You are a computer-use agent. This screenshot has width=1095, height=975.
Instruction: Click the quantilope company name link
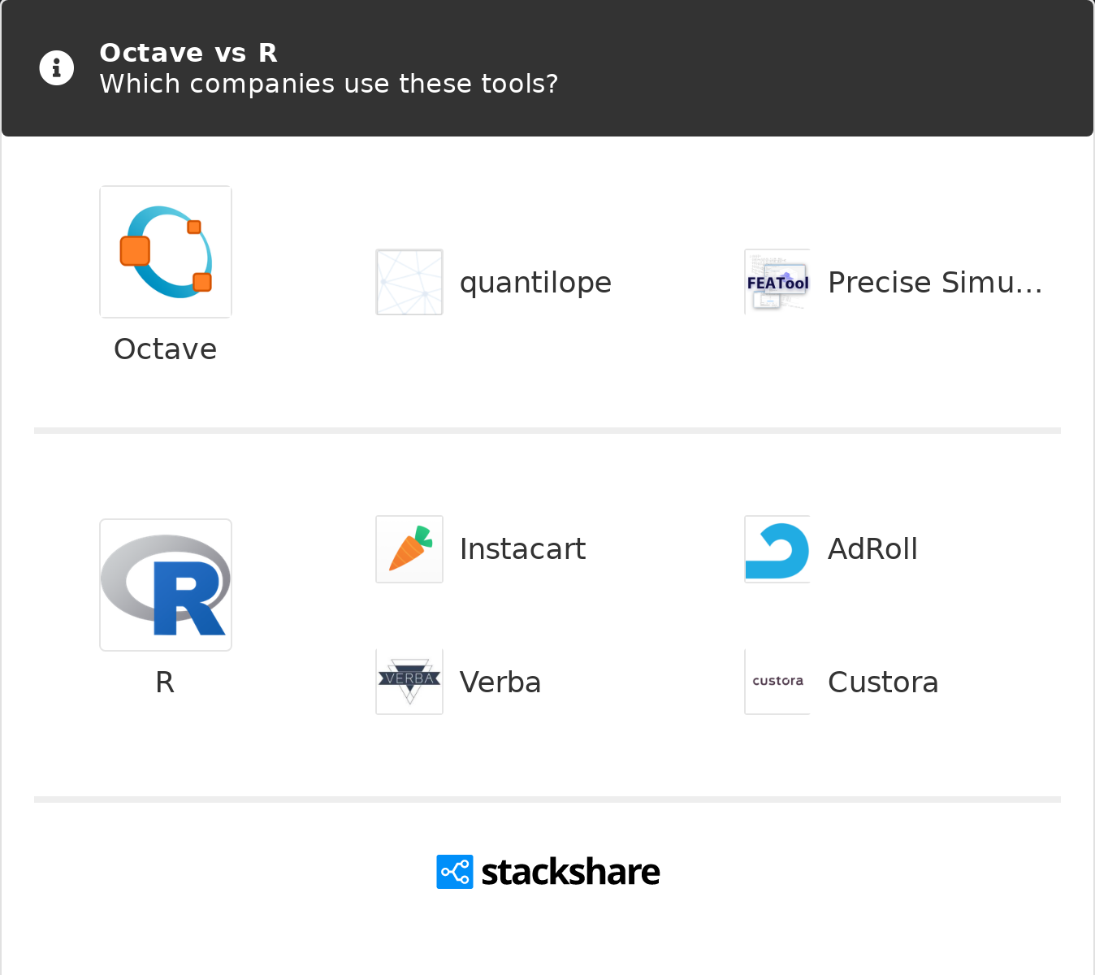pyautogui.click(x=535, y=282)
